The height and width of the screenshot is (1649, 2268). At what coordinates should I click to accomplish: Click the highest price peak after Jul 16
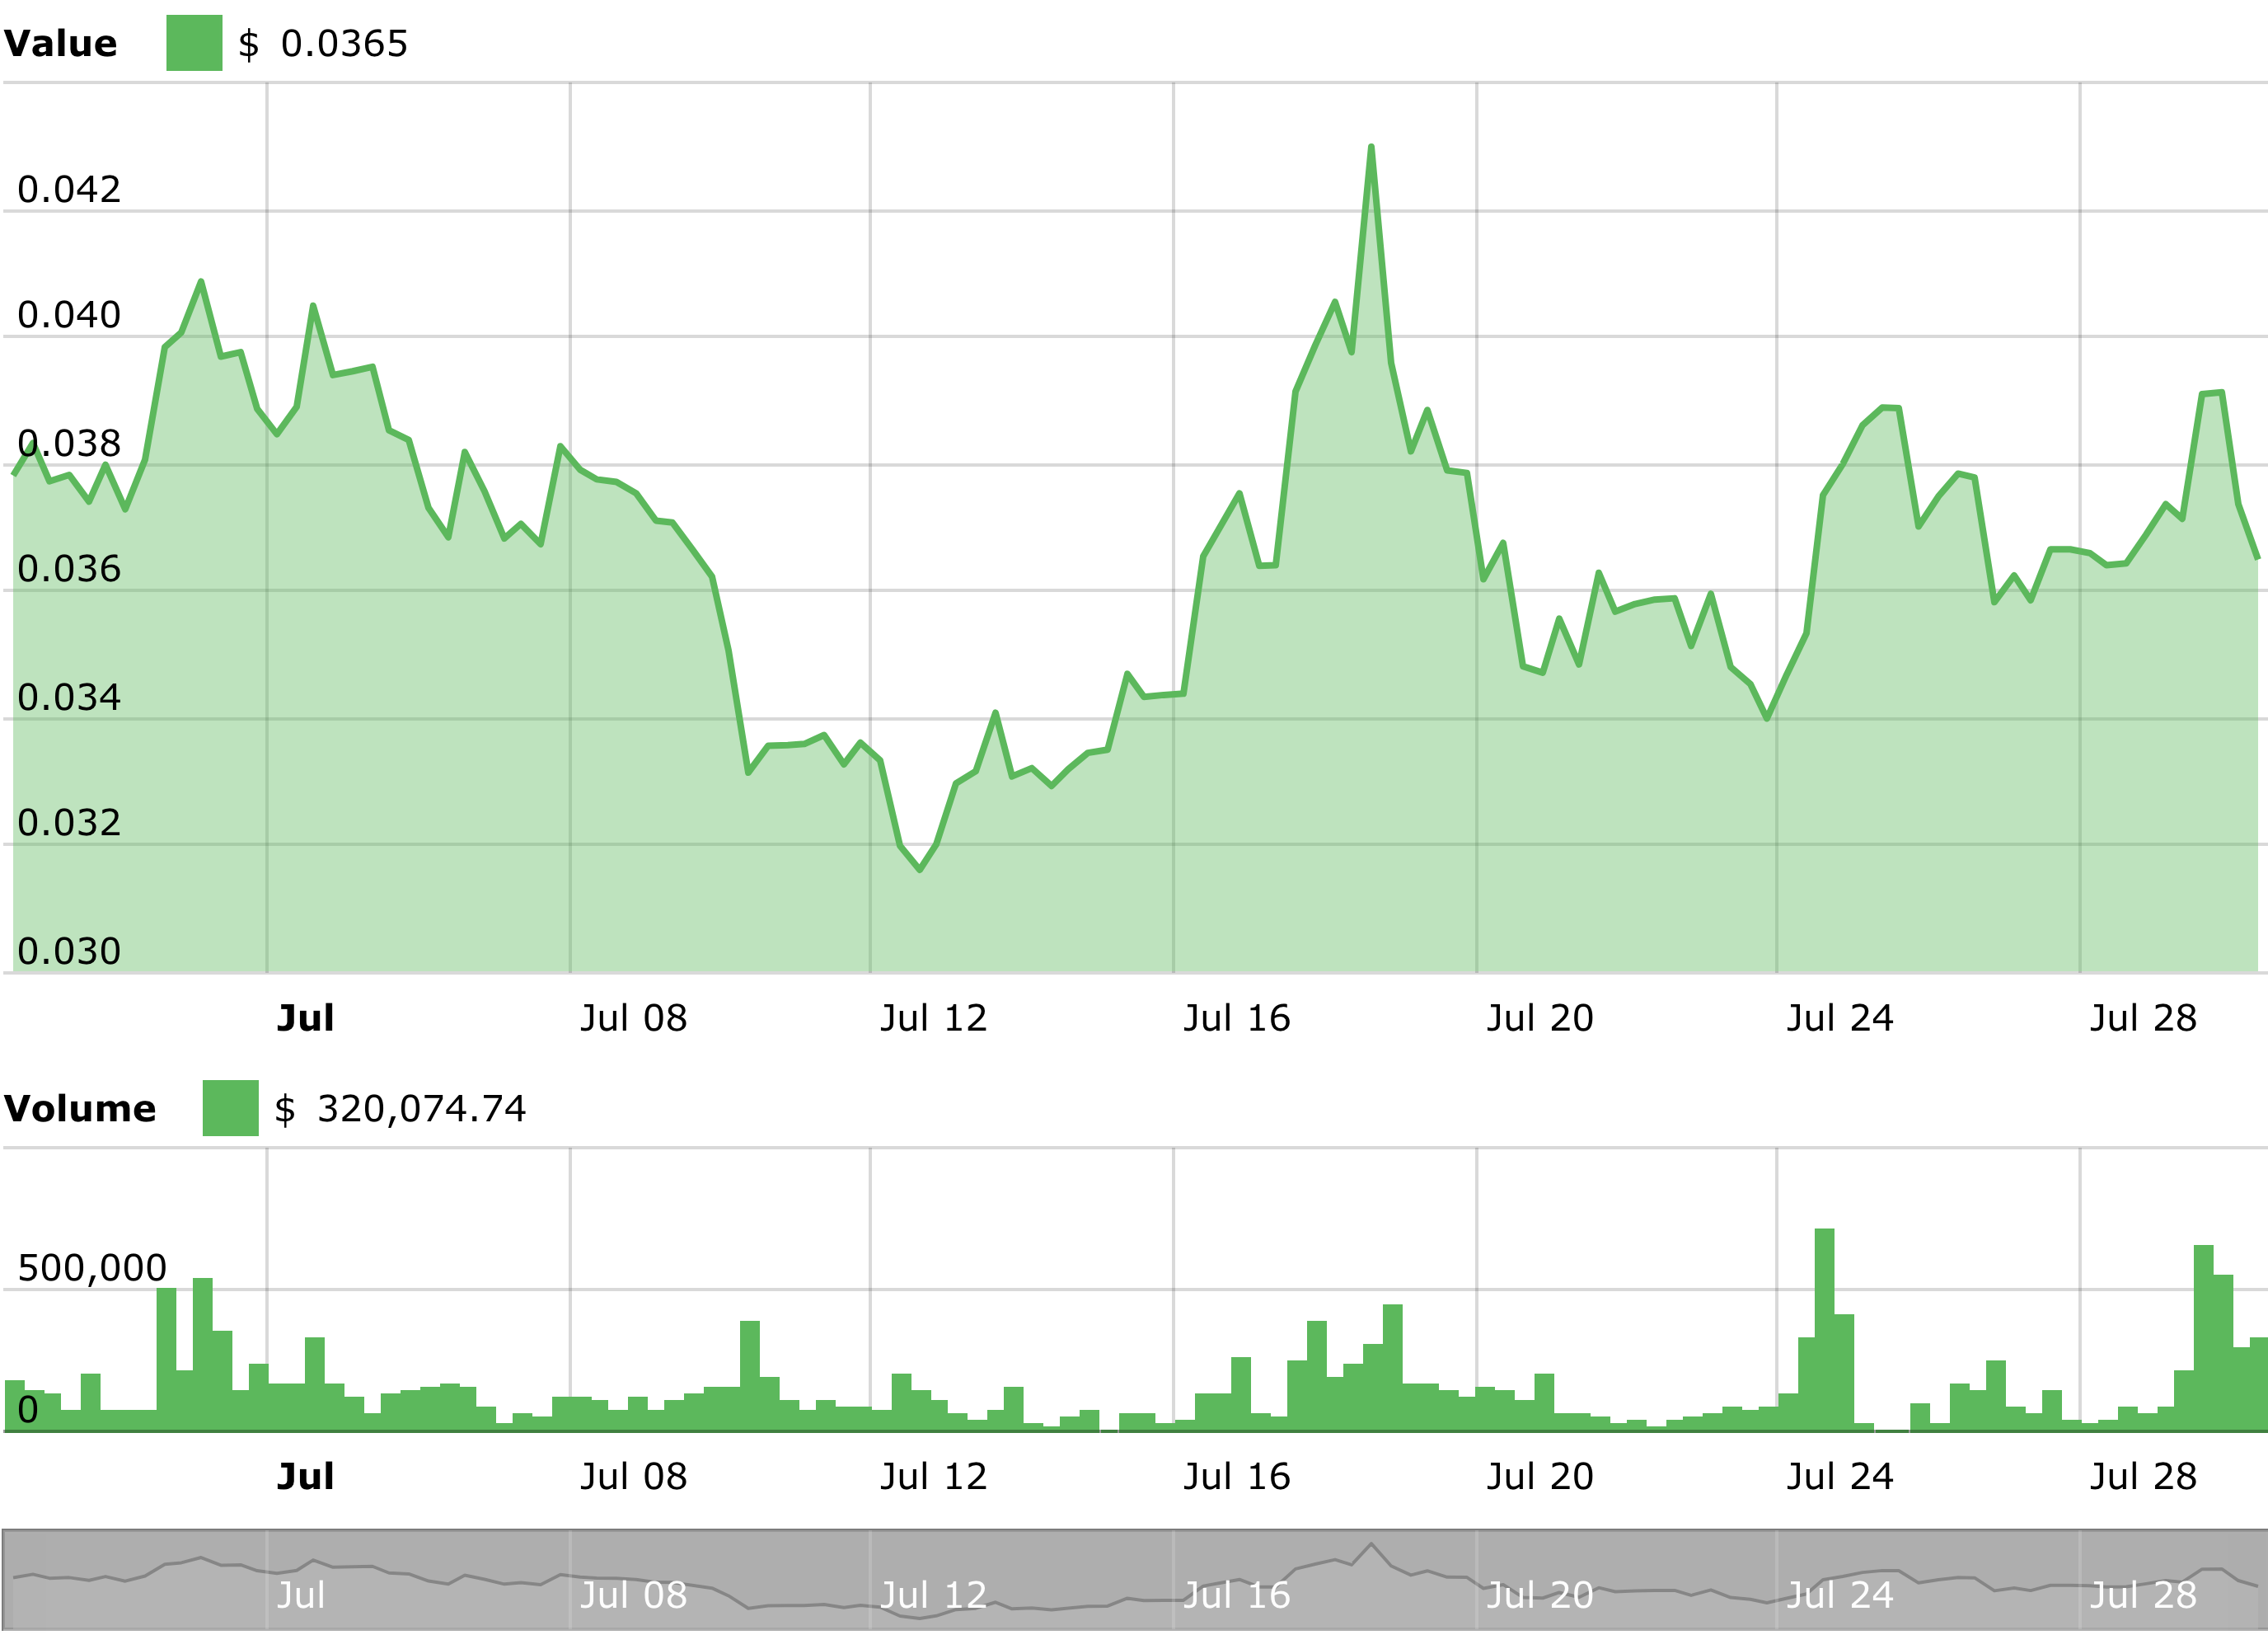[x=1371, y=147]
